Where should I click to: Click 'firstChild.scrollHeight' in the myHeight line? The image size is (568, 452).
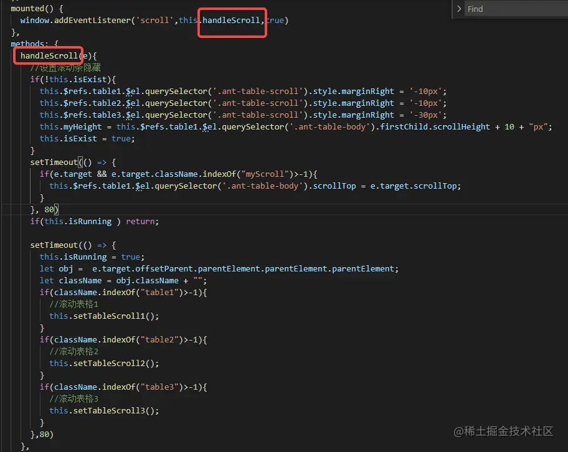(435, 127)
